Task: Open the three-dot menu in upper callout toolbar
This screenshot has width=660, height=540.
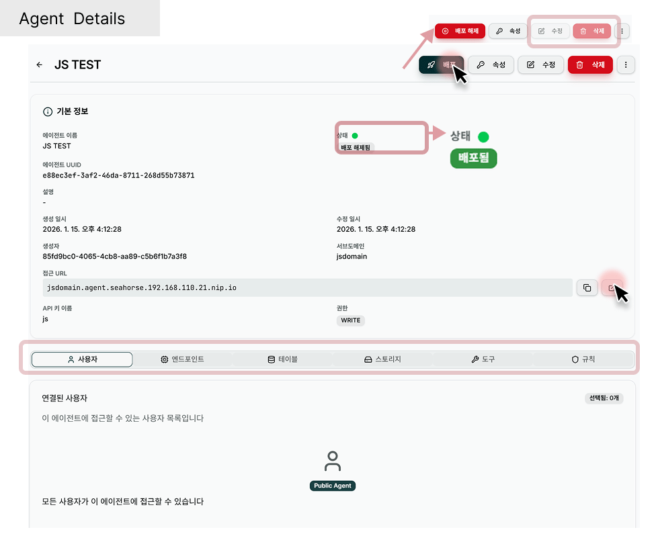Action: point(622,31)
